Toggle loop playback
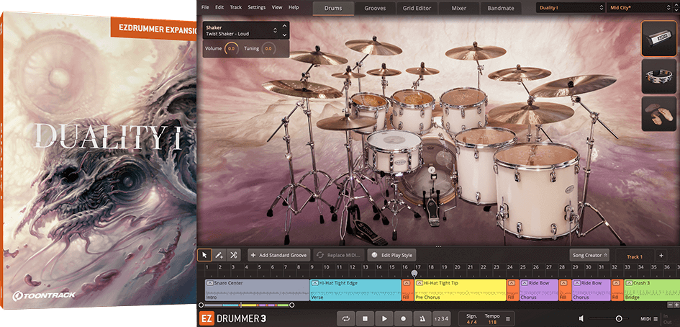This screenshot has width=680, height=327. point(346,319)
